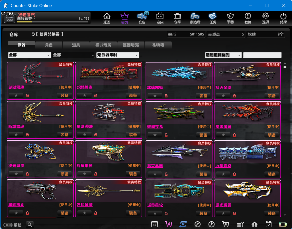
Task: Click the 金币 balance 5011505
Action: click(x=186, y=34)
